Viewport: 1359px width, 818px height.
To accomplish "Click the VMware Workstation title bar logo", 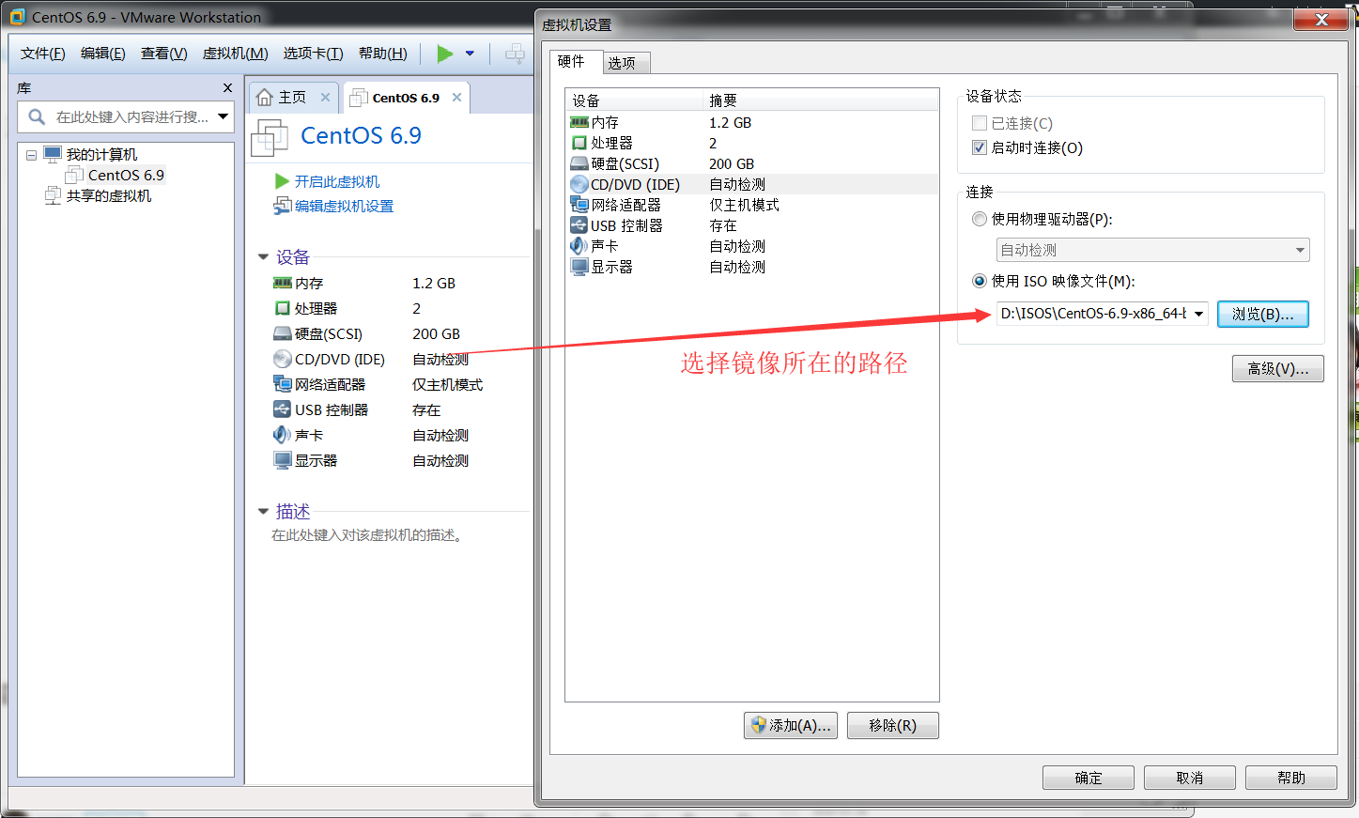I will 17,17.
